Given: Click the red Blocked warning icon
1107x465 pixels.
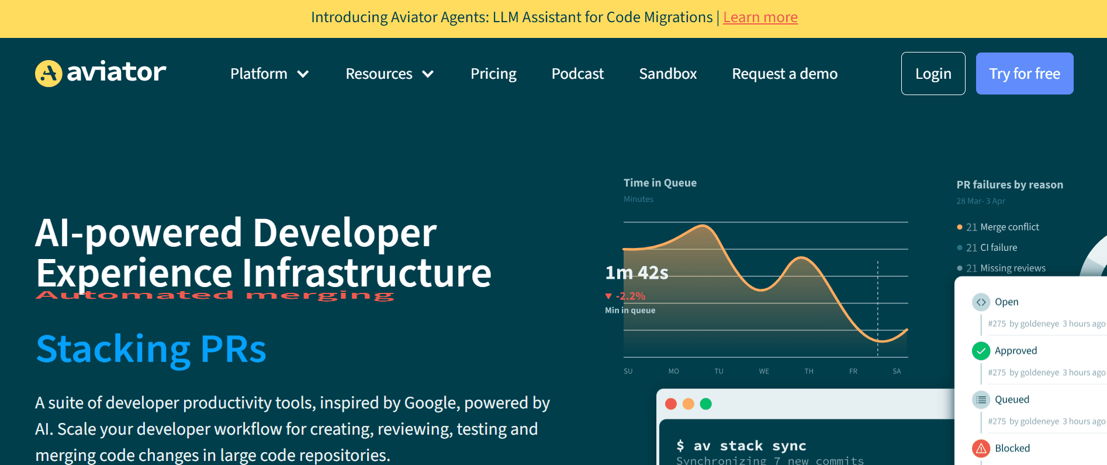Looking at the screenshot, I should pos(981,448).
